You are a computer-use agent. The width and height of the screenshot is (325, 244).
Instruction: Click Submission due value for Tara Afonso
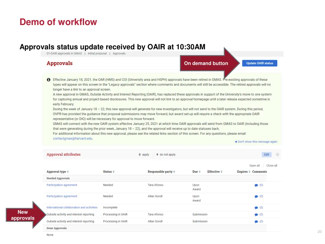click(200, 214)
